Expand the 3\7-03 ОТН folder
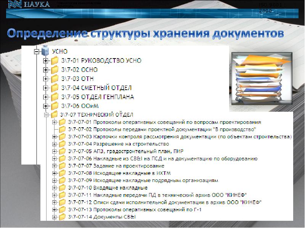The width and height of the screenshot is (305, 228). [x=45, y=79]
